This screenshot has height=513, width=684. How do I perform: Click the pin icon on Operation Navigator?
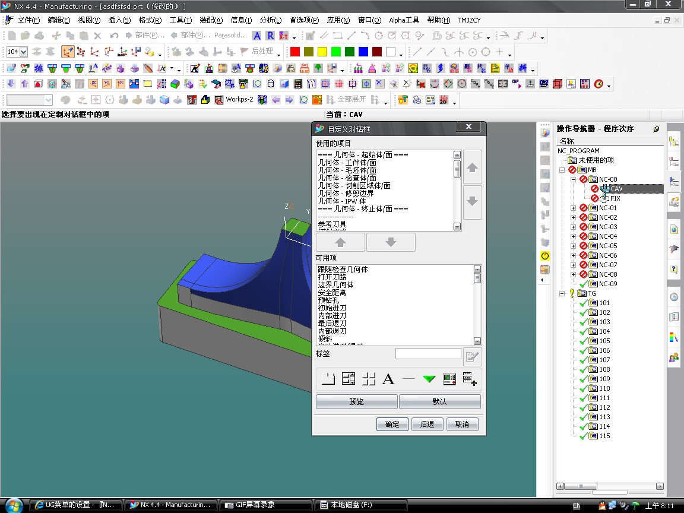[x=656, y=129]
